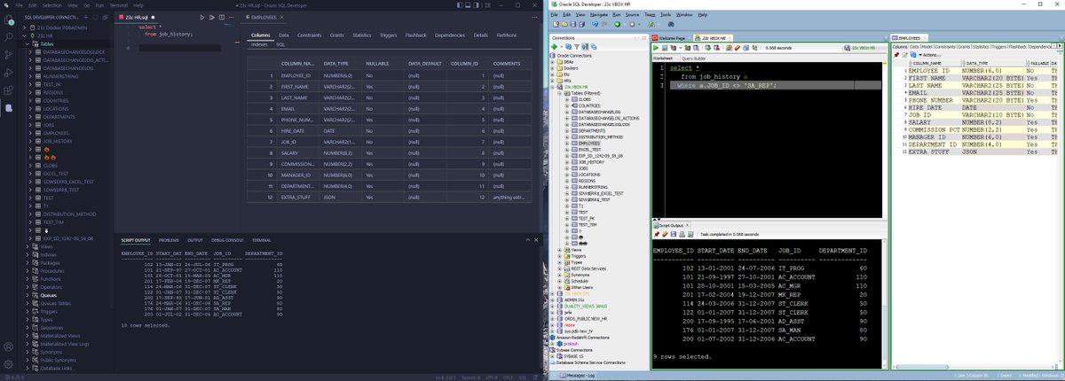Screen dimensions: 1065x381
Task: Run statement icon in 23c HR.sql editor
Action: pyautogui.click(x=202, y=17)
